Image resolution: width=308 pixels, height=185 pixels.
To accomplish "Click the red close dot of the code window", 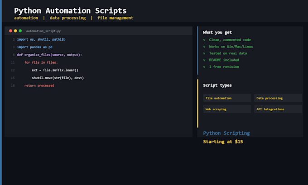I will pyautogui.click(x=10, y=31).
